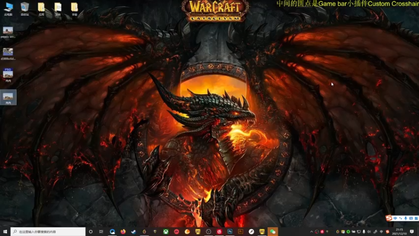Open OBS Studio from the taskbar
This screenshot has height=236, width=419.
[x=208, y=232]
